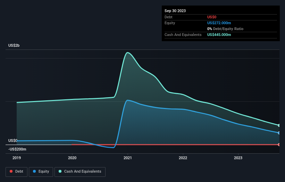Click the Cash value US$445.000m
This screenshot has height=182, width=285.
(219, 35)
